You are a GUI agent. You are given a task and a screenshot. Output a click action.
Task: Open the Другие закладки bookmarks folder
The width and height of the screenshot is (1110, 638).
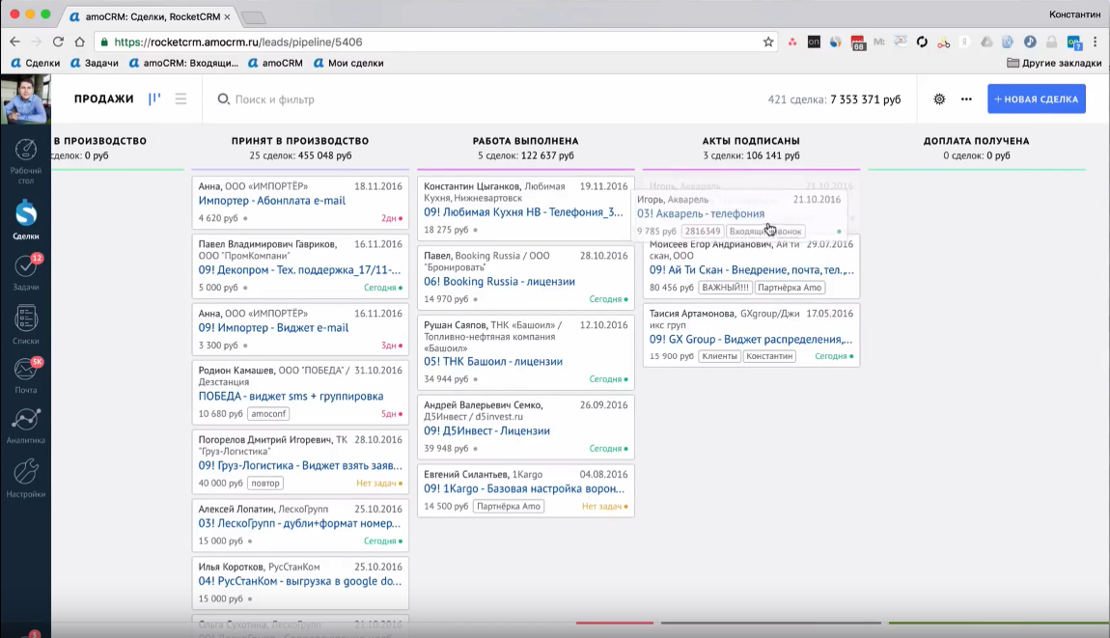[1053, 63]
